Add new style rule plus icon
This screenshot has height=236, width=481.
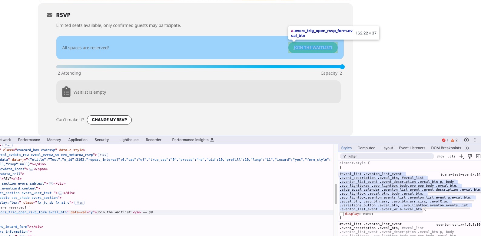coord(461,156)
